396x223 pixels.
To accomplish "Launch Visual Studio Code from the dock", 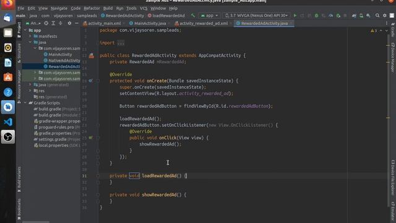I will click(8, 122).
